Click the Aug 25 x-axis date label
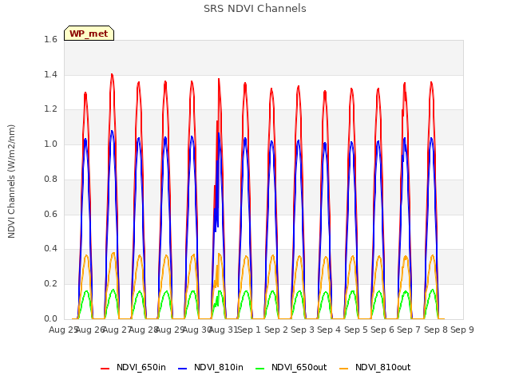 tap(63, 330)
